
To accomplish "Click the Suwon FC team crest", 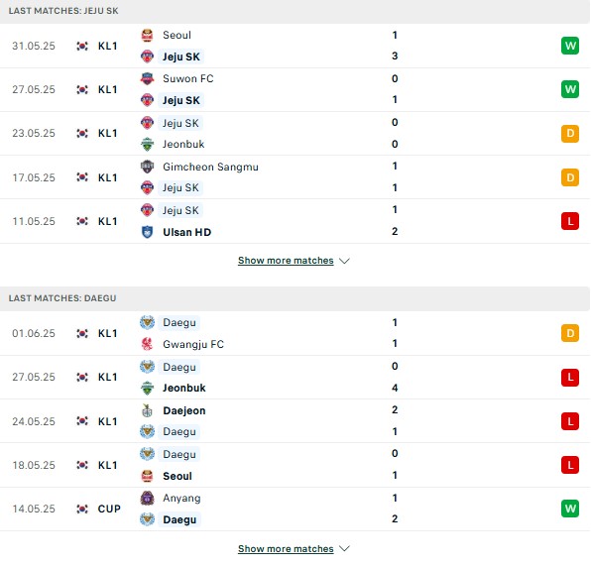I will pos(147,78).
